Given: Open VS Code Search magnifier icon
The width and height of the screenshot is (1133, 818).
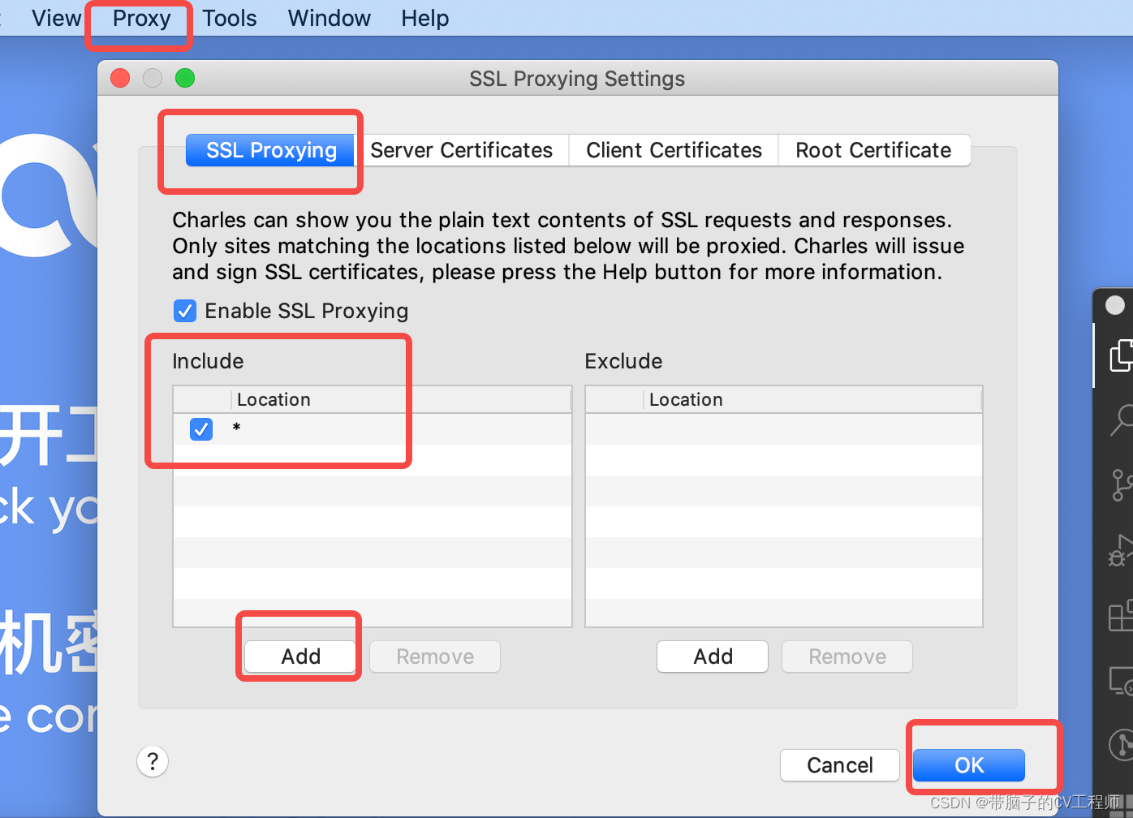Looking at the screenshot, I should tap(1122, 420).
